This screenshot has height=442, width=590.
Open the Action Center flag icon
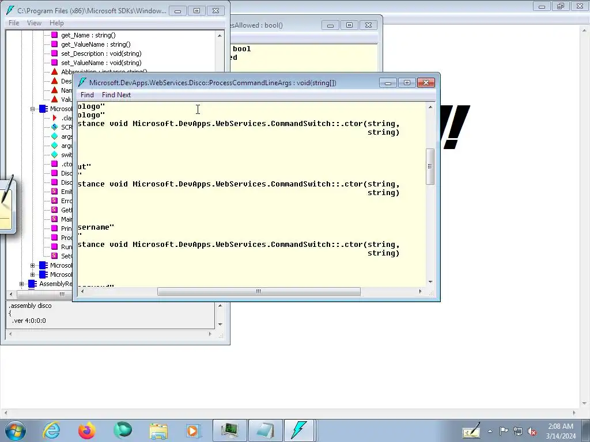point(504,430)
